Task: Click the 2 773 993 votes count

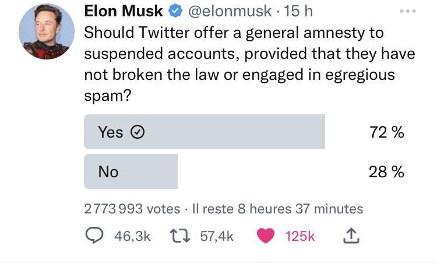Action: point(132,209)
